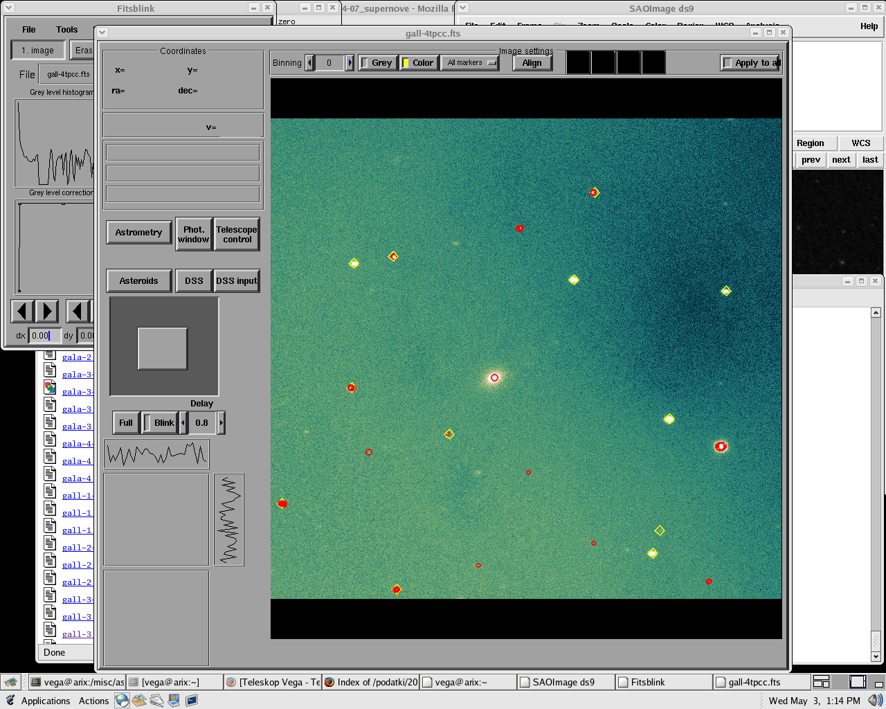This screenshot has height=709, width=886.
Task: Launch the word processor from bottom panel
Action: [157, 701]
